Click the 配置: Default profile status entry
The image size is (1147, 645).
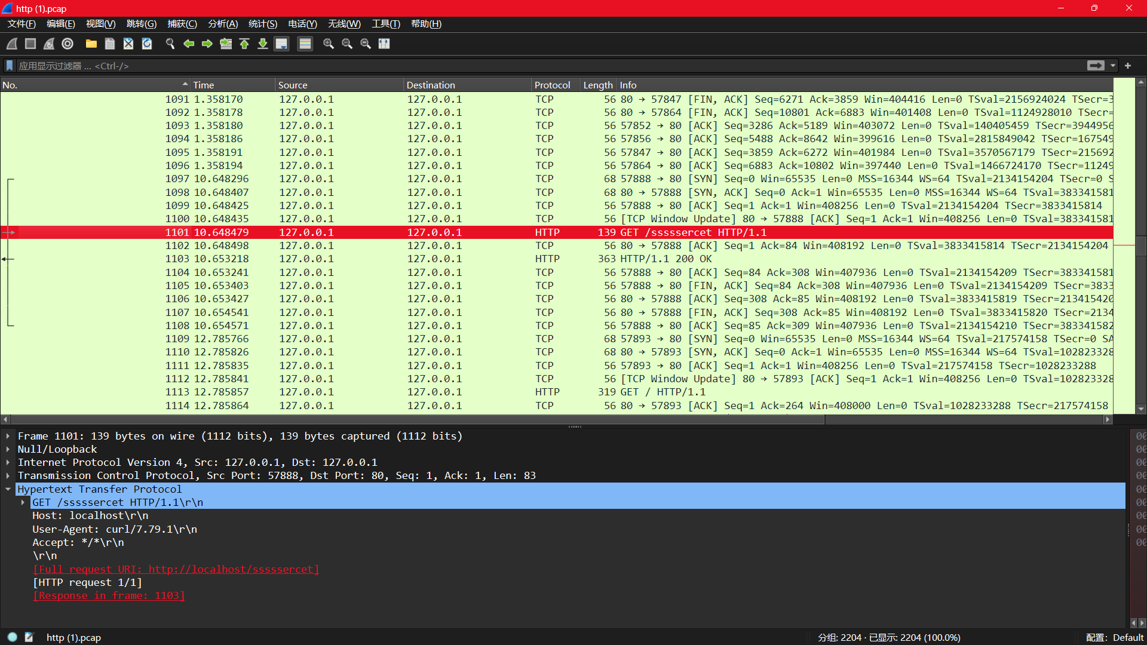[1115, 637]
